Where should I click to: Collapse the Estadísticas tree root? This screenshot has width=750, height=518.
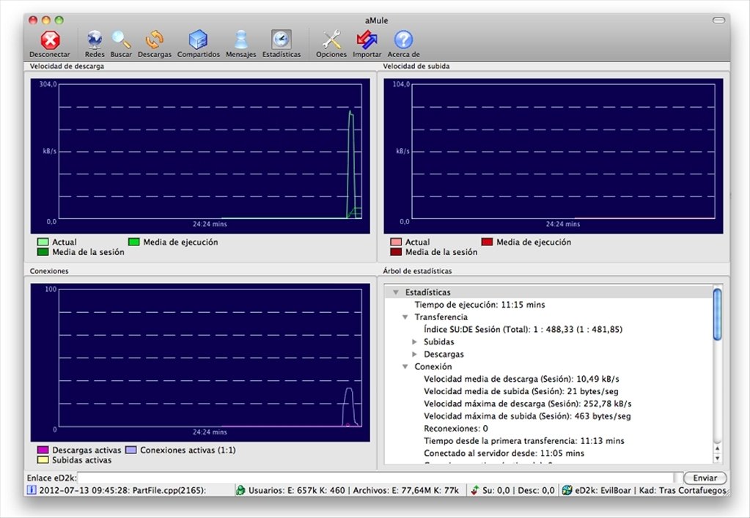pos(396,292)
